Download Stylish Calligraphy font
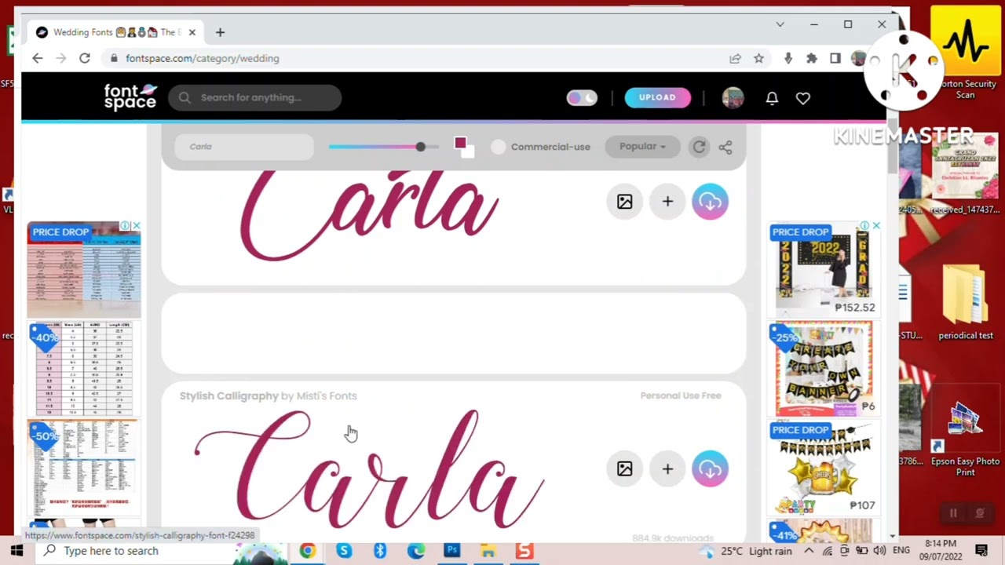The image size is (1005, 565). 710,468
